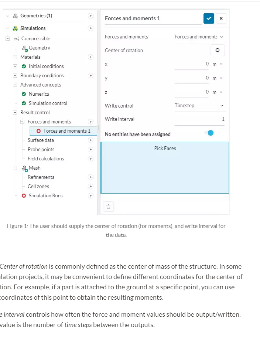Image resolution: width=260 pixels, height=337 pixels.
Task: Select Simulation Runs item
Action: 45,196
